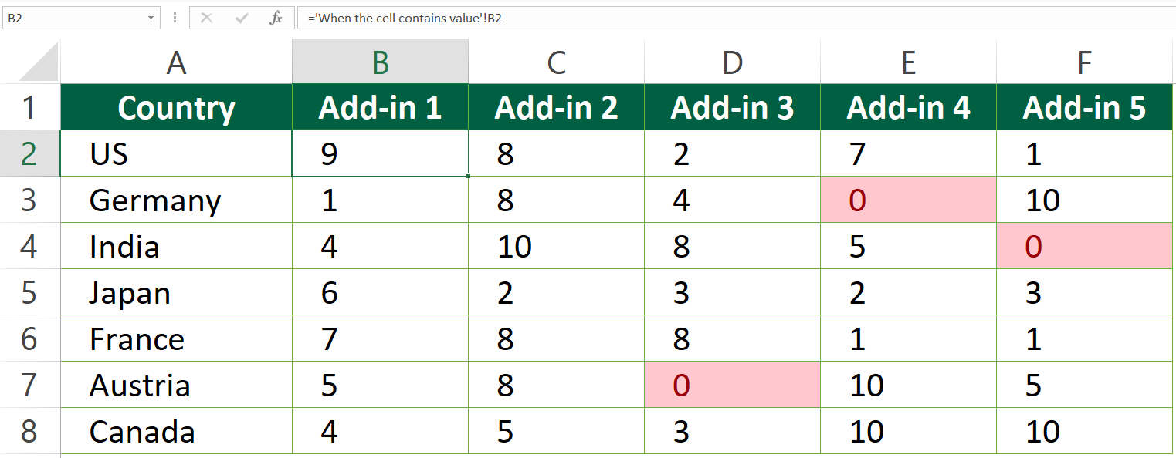Select the highlighted zero for Austria

[731, 385]
